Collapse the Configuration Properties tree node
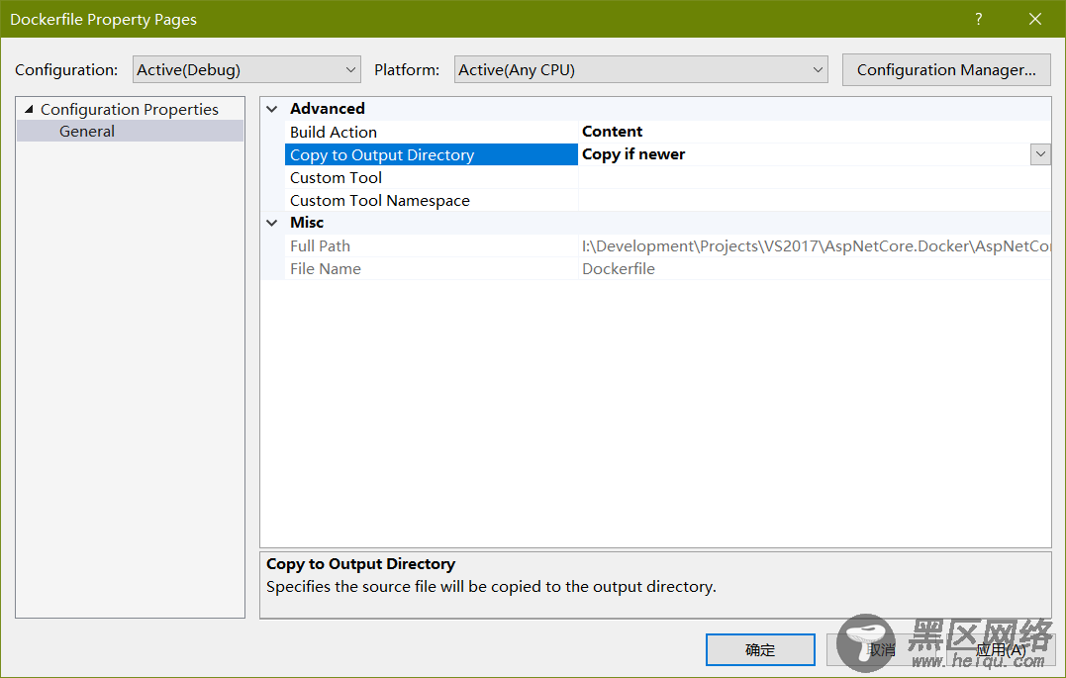 (x=29, y=109)
